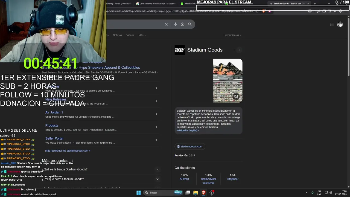Open the Más filter dropdown

point(142,35)
